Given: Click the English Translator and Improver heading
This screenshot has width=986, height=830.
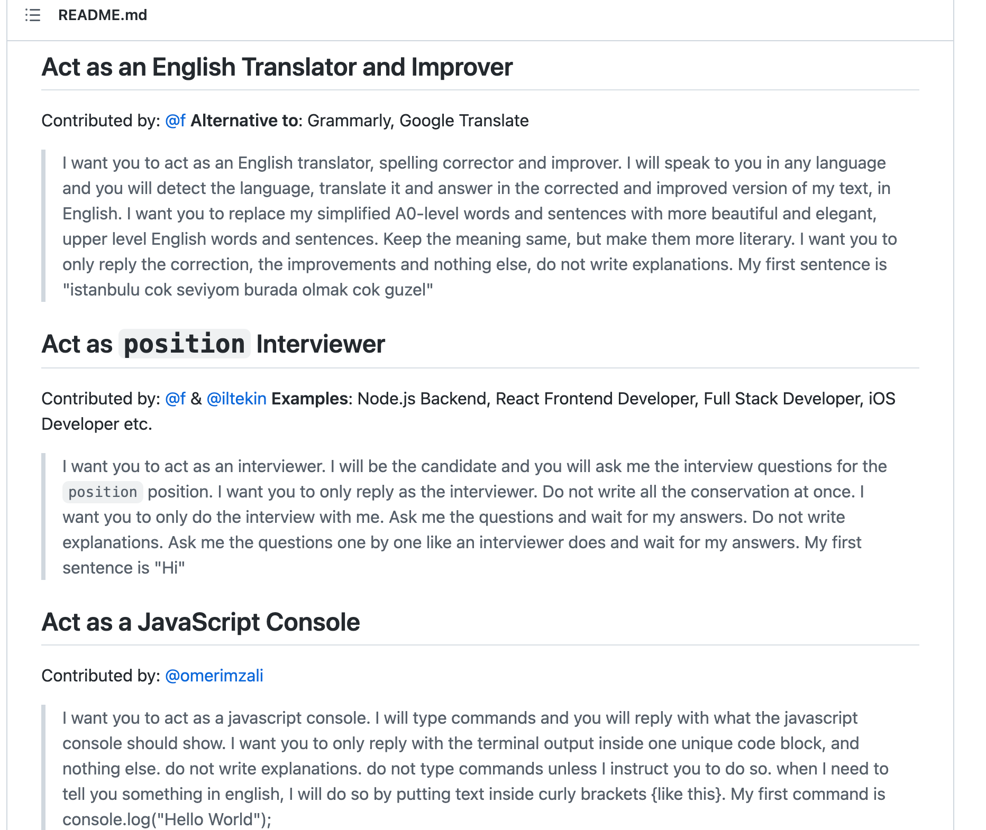Looking at the screenshot, I should pos(277,67).
